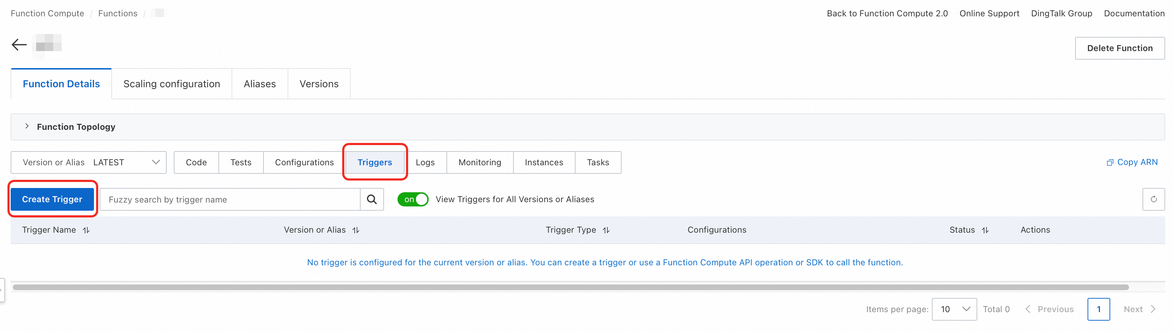
Task: Switch to the Scaling configuration tab
Action: coord(172,84)
